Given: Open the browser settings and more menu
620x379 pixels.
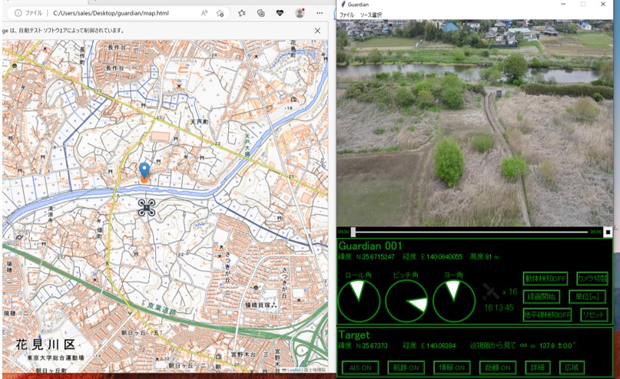Looking at the screenshot, I should pos(320,13).
